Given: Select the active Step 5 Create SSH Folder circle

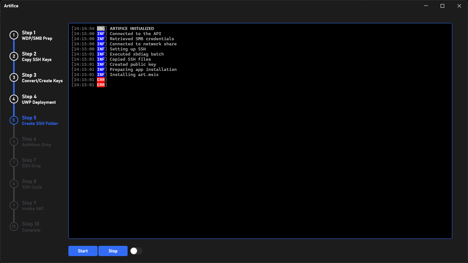Looking at the screenshot, I should click(14, 120).
